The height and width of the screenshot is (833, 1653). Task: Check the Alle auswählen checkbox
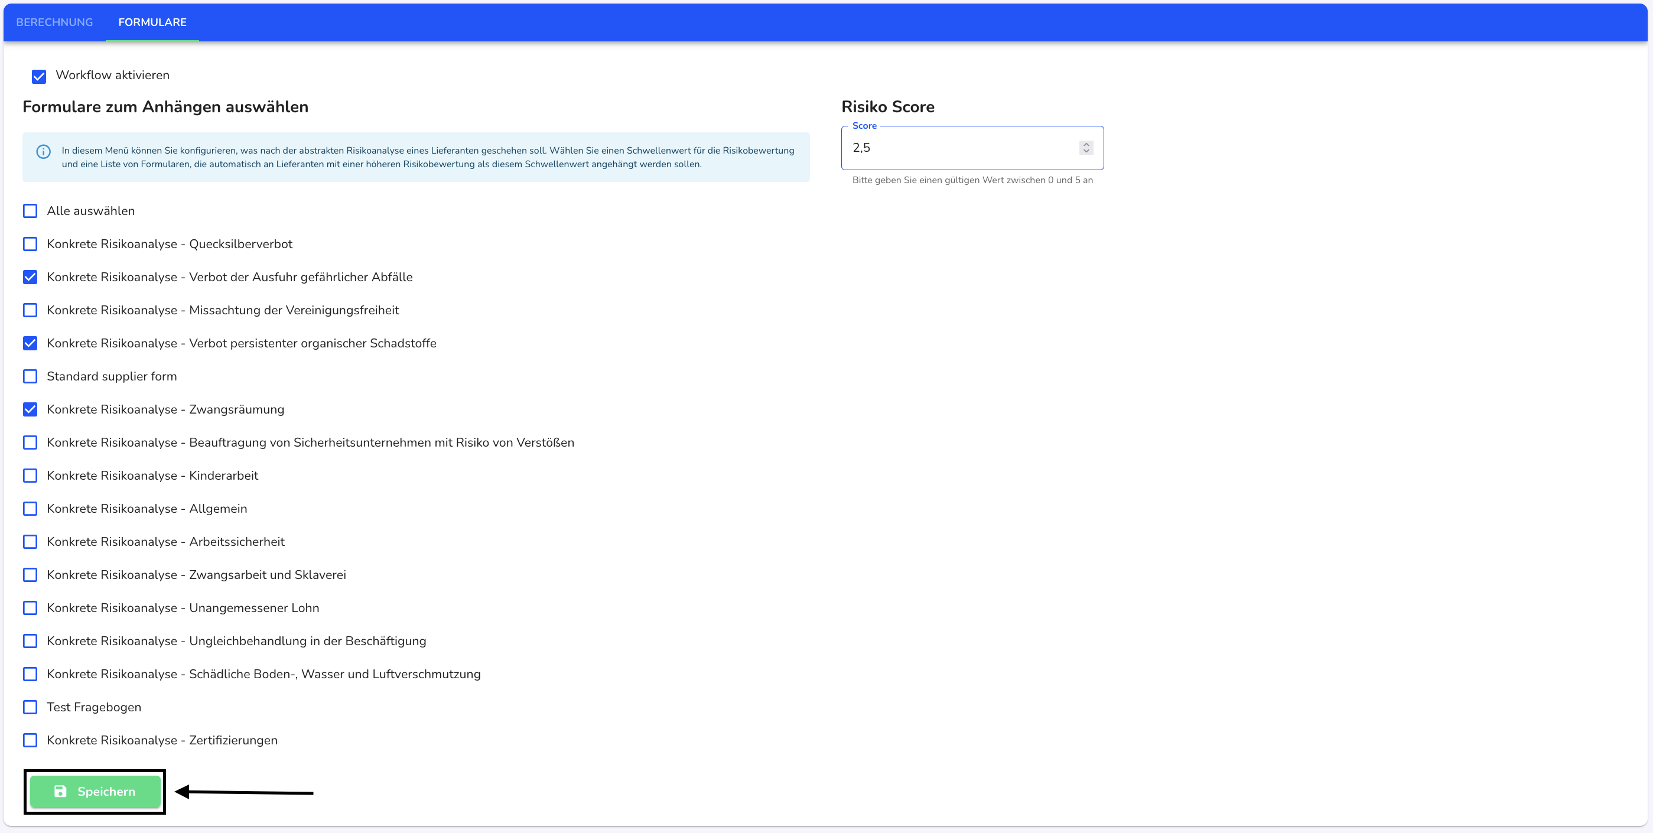(30, 211)
